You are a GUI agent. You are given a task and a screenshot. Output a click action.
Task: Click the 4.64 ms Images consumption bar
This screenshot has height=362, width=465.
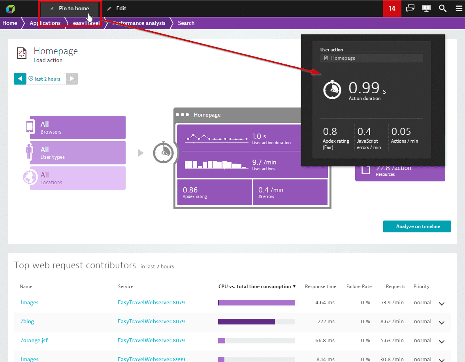[x=256, y=303]
